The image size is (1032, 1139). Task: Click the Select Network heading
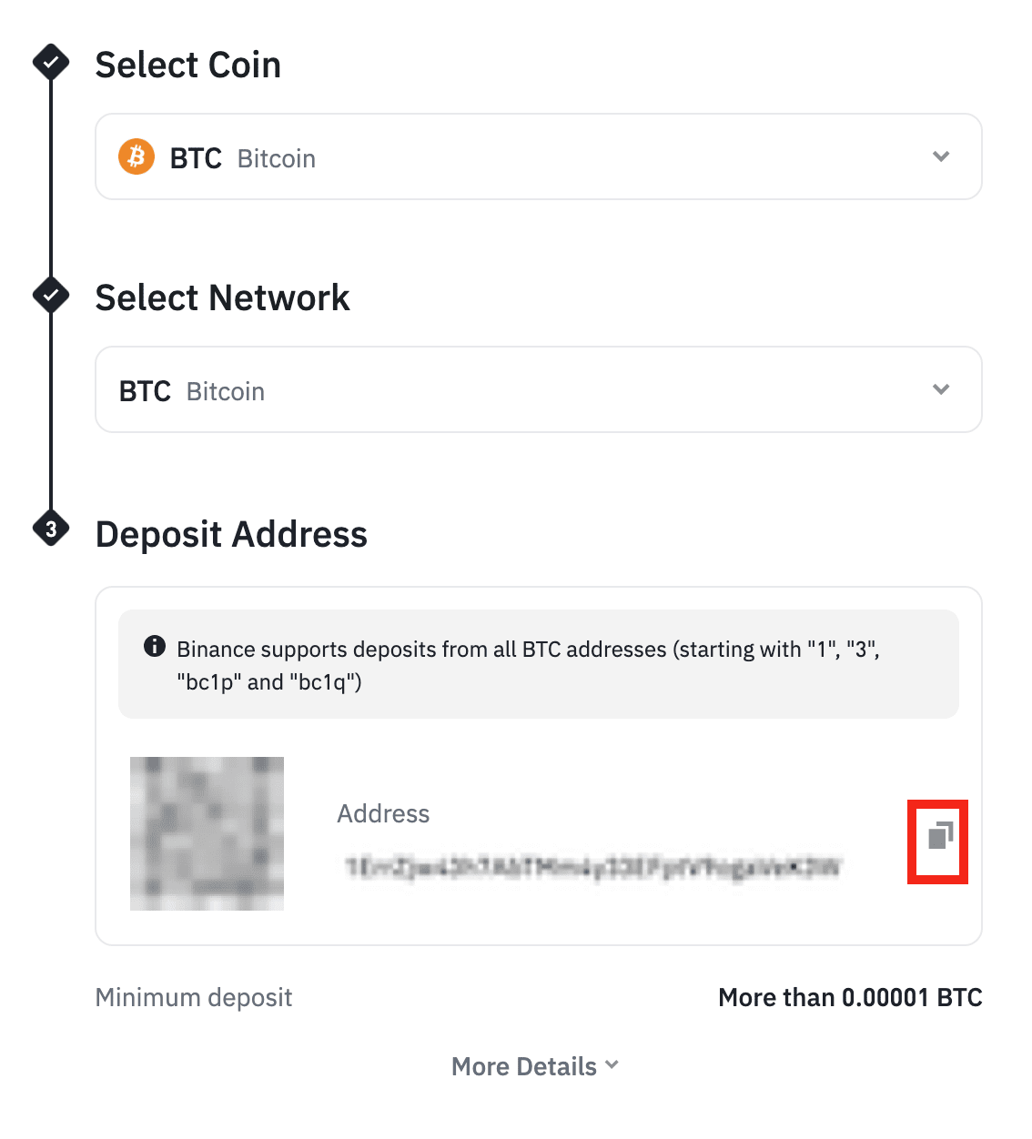[222, 297]
